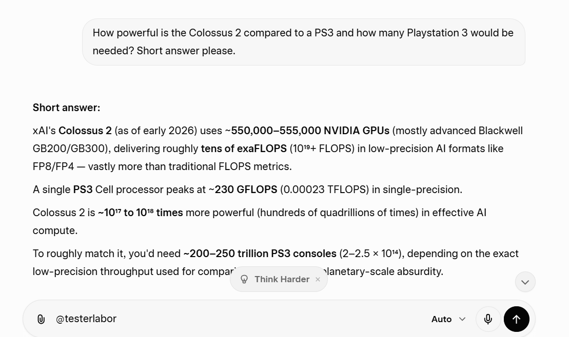Viewport: 569px width, 337px height.
Task: Click the bold '~230 GFLOPS' figure
Action: pos(243,189)
